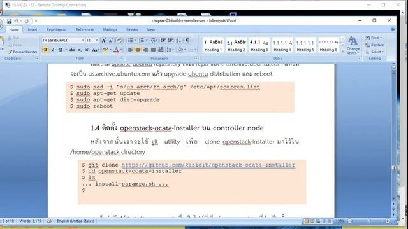
Task: Apply the Heading 1 style
Action: [x=213, y=45]
